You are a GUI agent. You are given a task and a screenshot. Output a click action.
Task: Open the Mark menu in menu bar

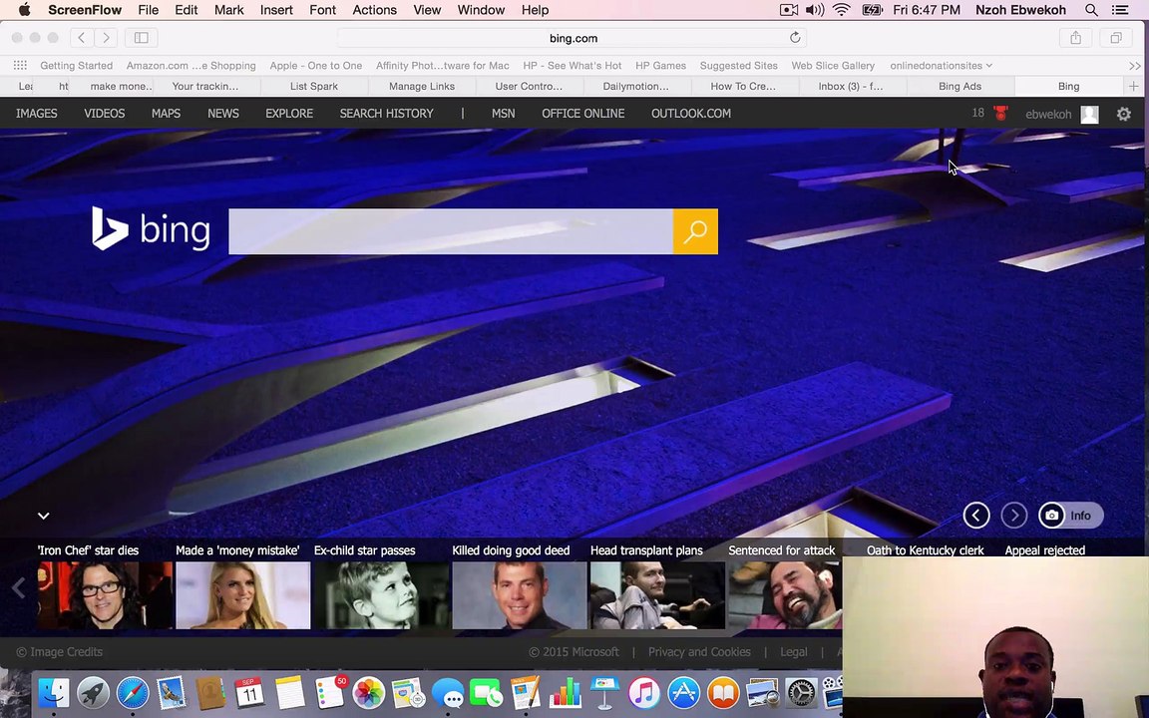click(228, 10)
